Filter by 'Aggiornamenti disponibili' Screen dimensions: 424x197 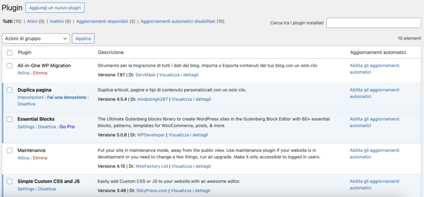pos(101,21)
